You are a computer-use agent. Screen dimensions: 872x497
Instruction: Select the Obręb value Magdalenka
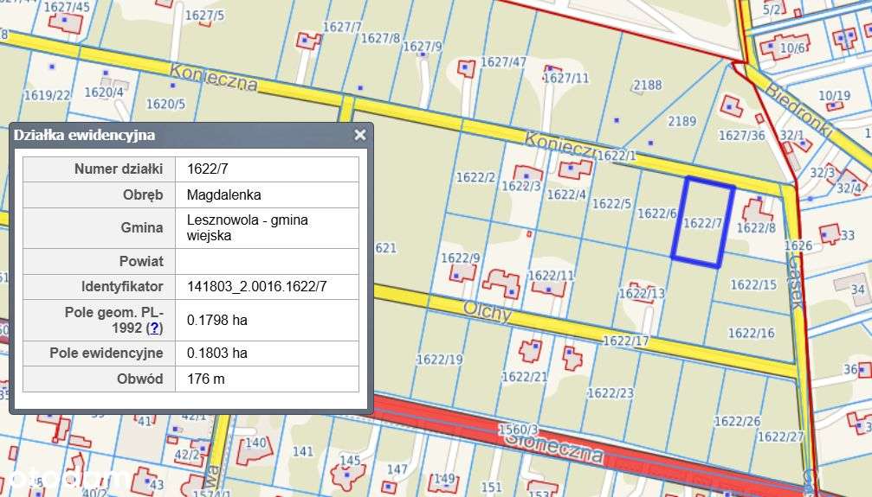click(x=223, y=195)
